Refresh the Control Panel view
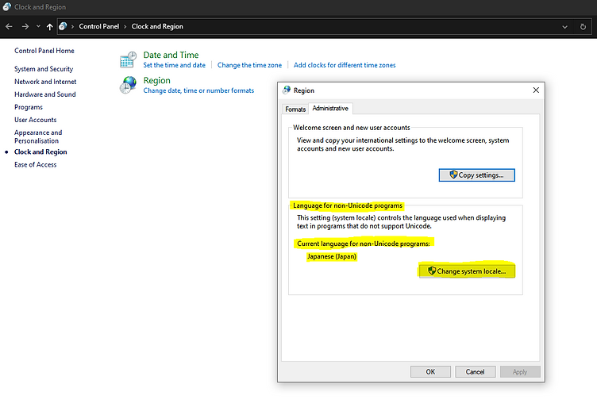Screen dimensions: 597x399 pos(583,27)
